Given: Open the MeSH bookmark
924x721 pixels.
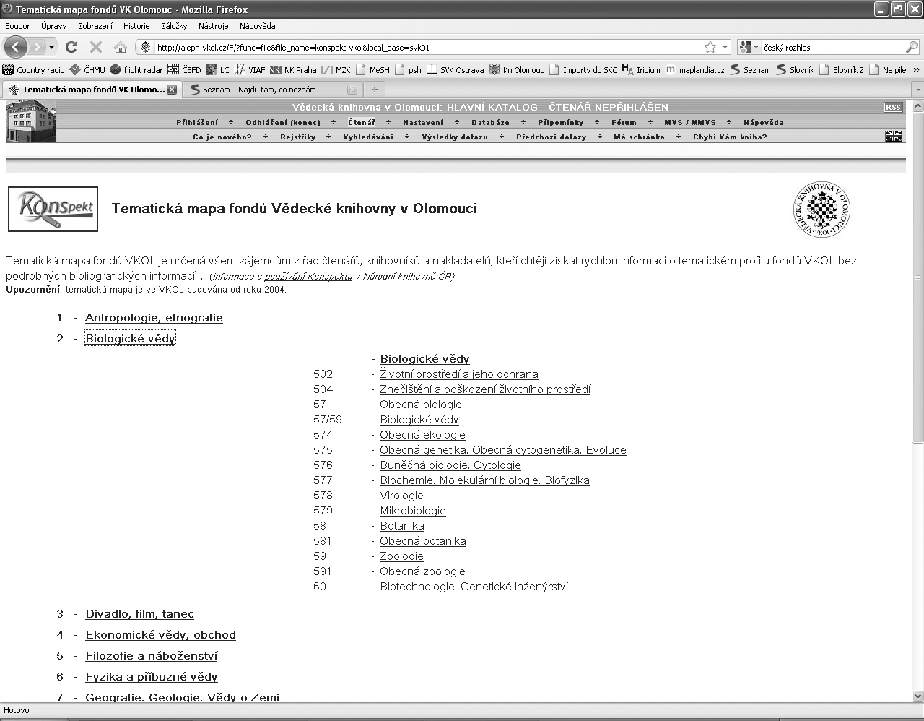Looking at the screenshot, I should pyautogui.click(x=372, y=70).
